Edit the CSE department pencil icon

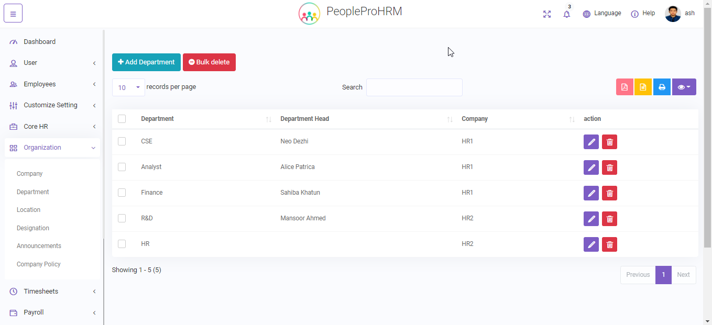[x=591, y=142]
